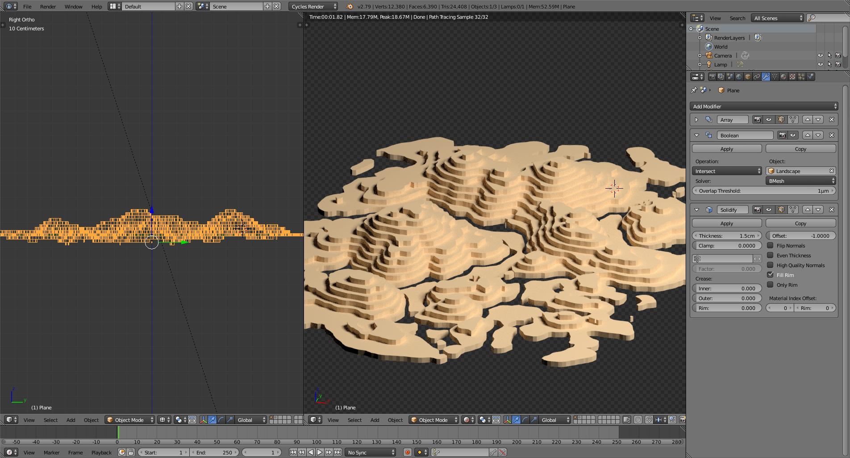Enable the Only Rim checkbox
Screen dimensions: 850x458
(770, 285)
